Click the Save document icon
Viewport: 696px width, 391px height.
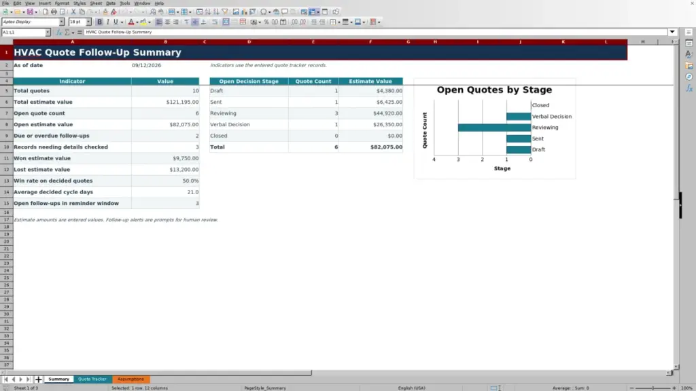30,12
